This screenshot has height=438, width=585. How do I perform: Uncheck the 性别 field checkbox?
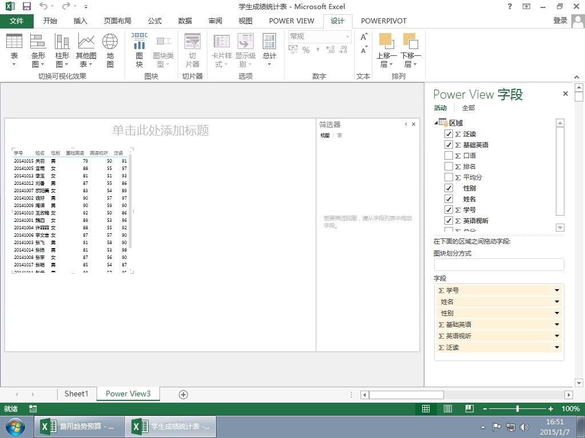point(449,188)
